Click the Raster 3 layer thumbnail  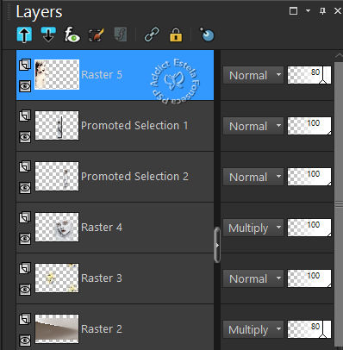pyautogui.click(x=57, y=278)
